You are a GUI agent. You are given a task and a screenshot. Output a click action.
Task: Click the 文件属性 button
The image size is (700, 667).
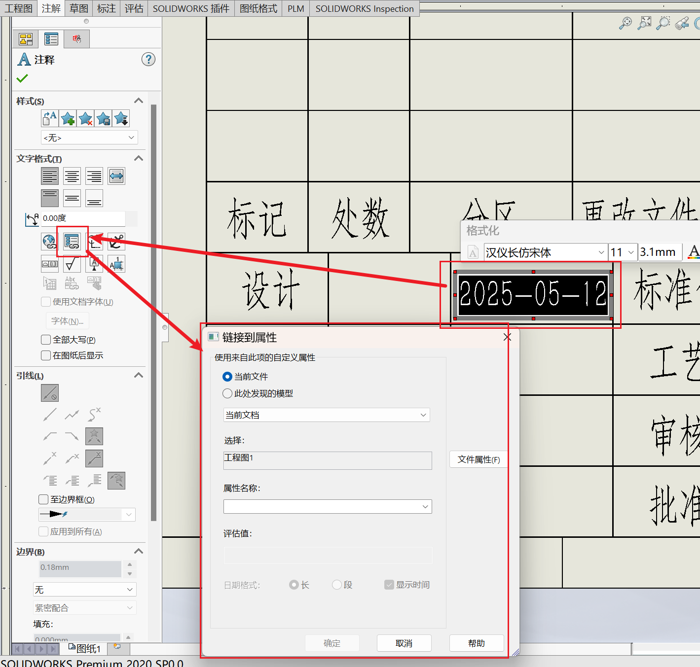point(479,459)
